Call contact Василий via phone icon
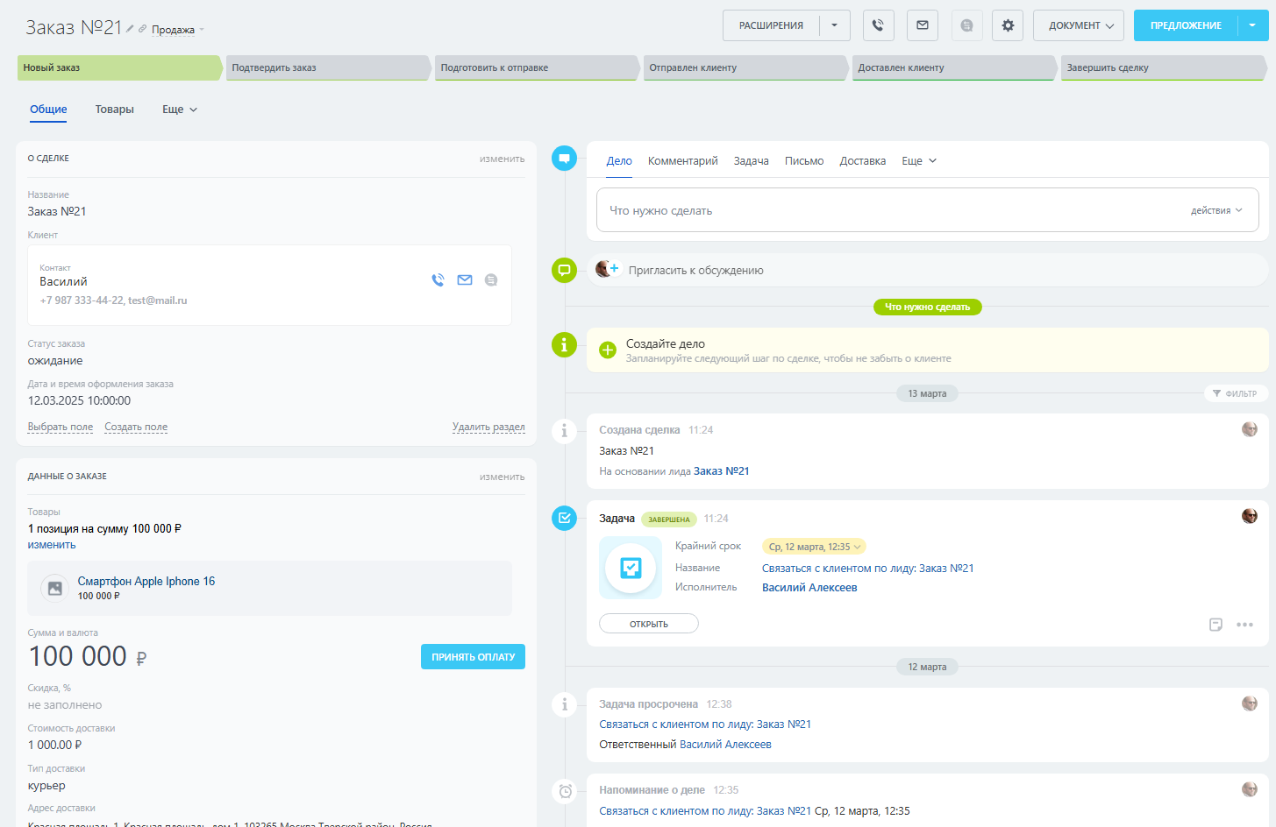 coord(438,280)
